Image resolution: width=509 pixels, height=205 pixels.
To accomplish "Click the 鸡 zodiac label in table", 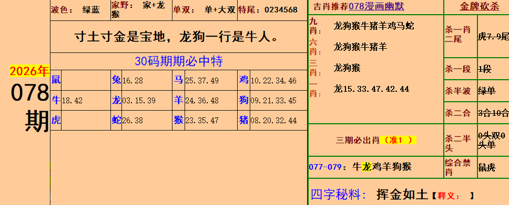I will [x=244, y=80].
